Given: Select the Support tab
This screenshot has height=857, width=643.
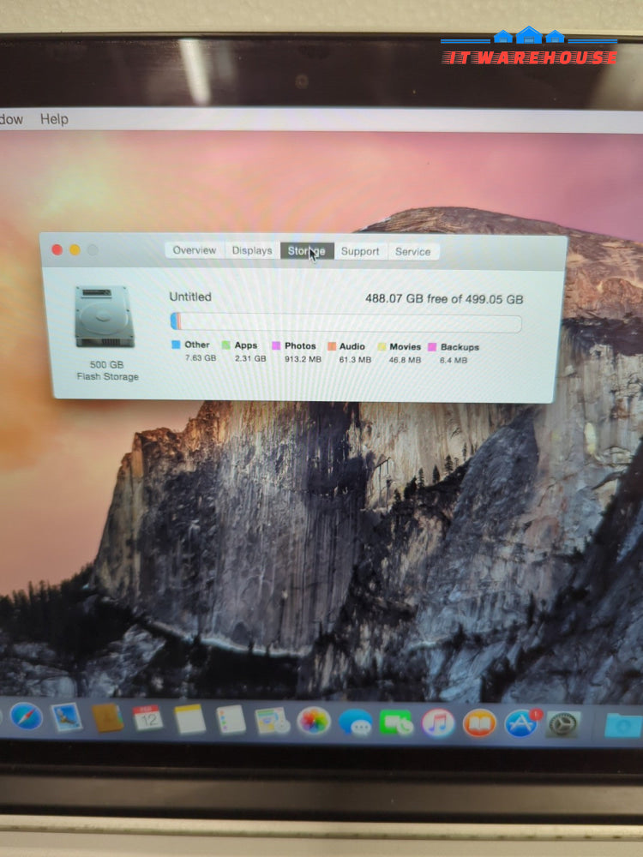Looking at the screenshot, I should click(x=360, y=251).
